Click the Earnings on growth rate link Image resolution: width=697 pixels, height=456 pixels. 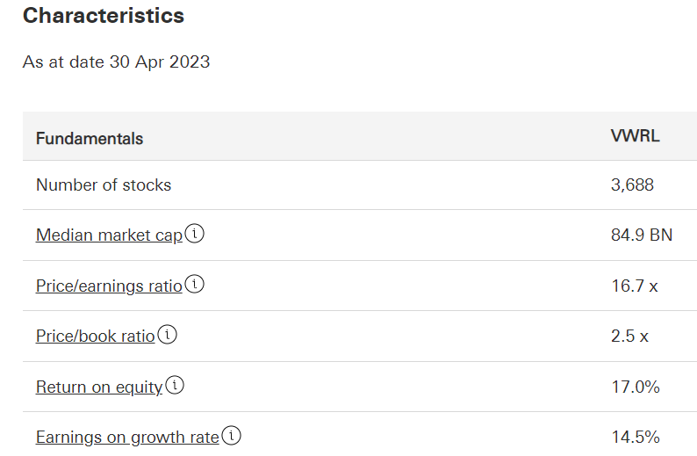(x=127, y=437)
